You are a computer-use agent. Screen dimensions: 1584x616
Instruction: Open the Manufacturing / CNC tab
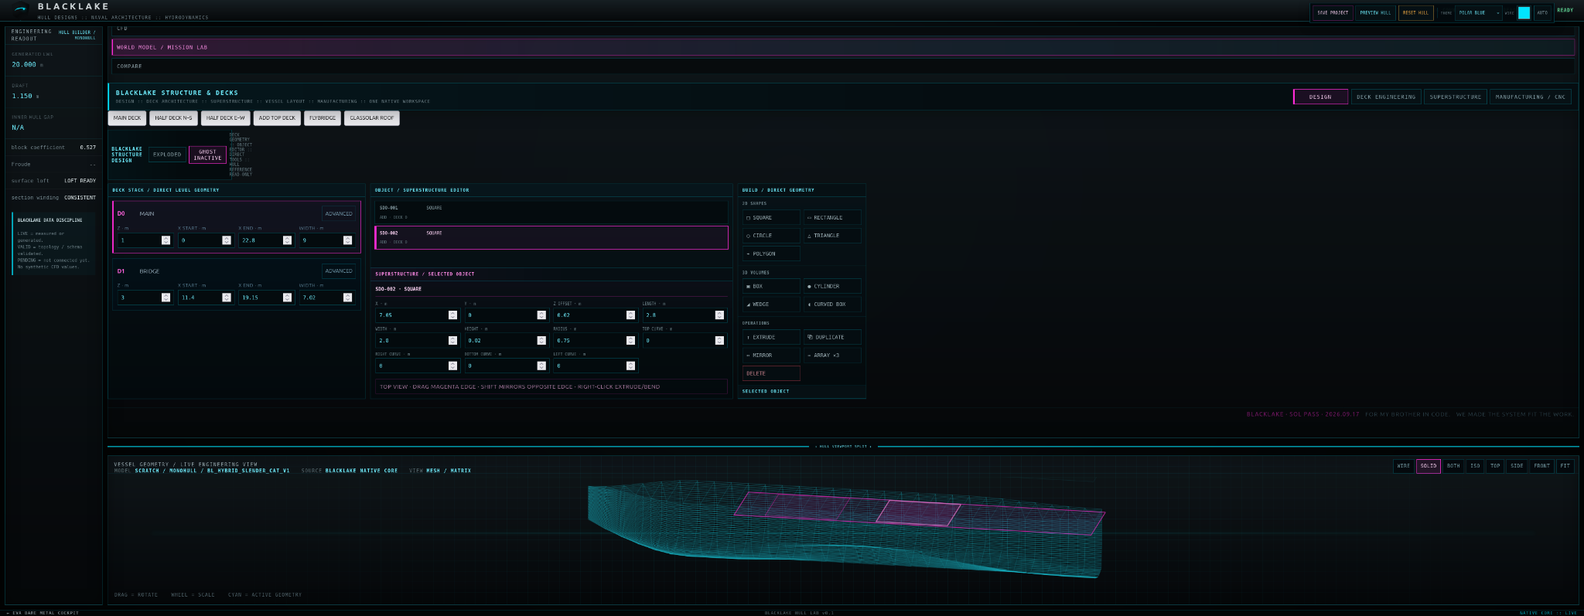coord(1532,97)
